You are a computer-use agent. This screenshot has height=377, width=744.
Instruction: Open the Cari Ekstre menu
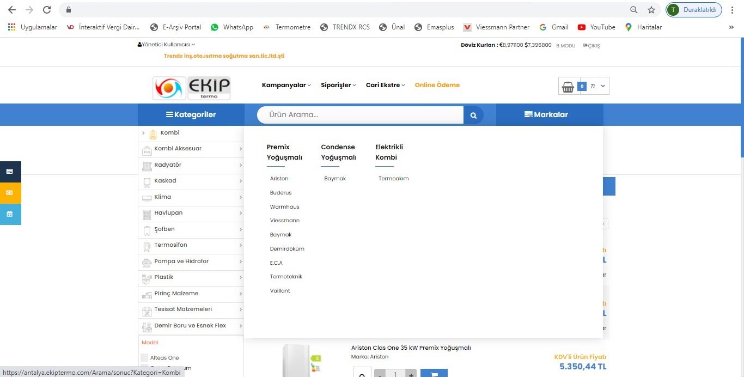[386, 85]
